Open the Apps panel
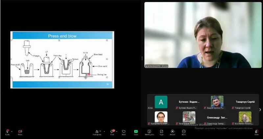The image size is (263, 139). tap(161, 132)
